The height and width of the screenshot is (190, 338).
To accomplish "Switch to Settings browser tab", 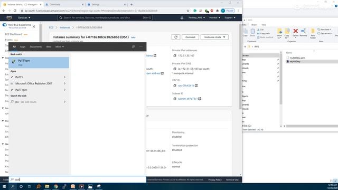I will click(107, 5).
